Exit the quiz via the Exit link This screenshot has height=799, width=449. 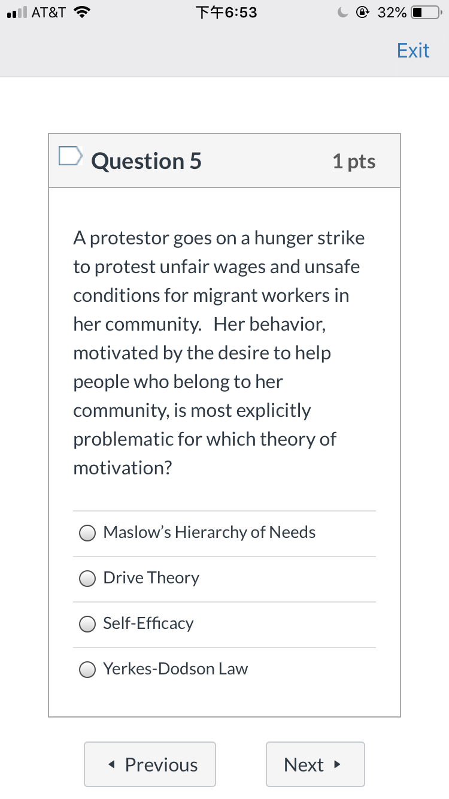(413, 50)
